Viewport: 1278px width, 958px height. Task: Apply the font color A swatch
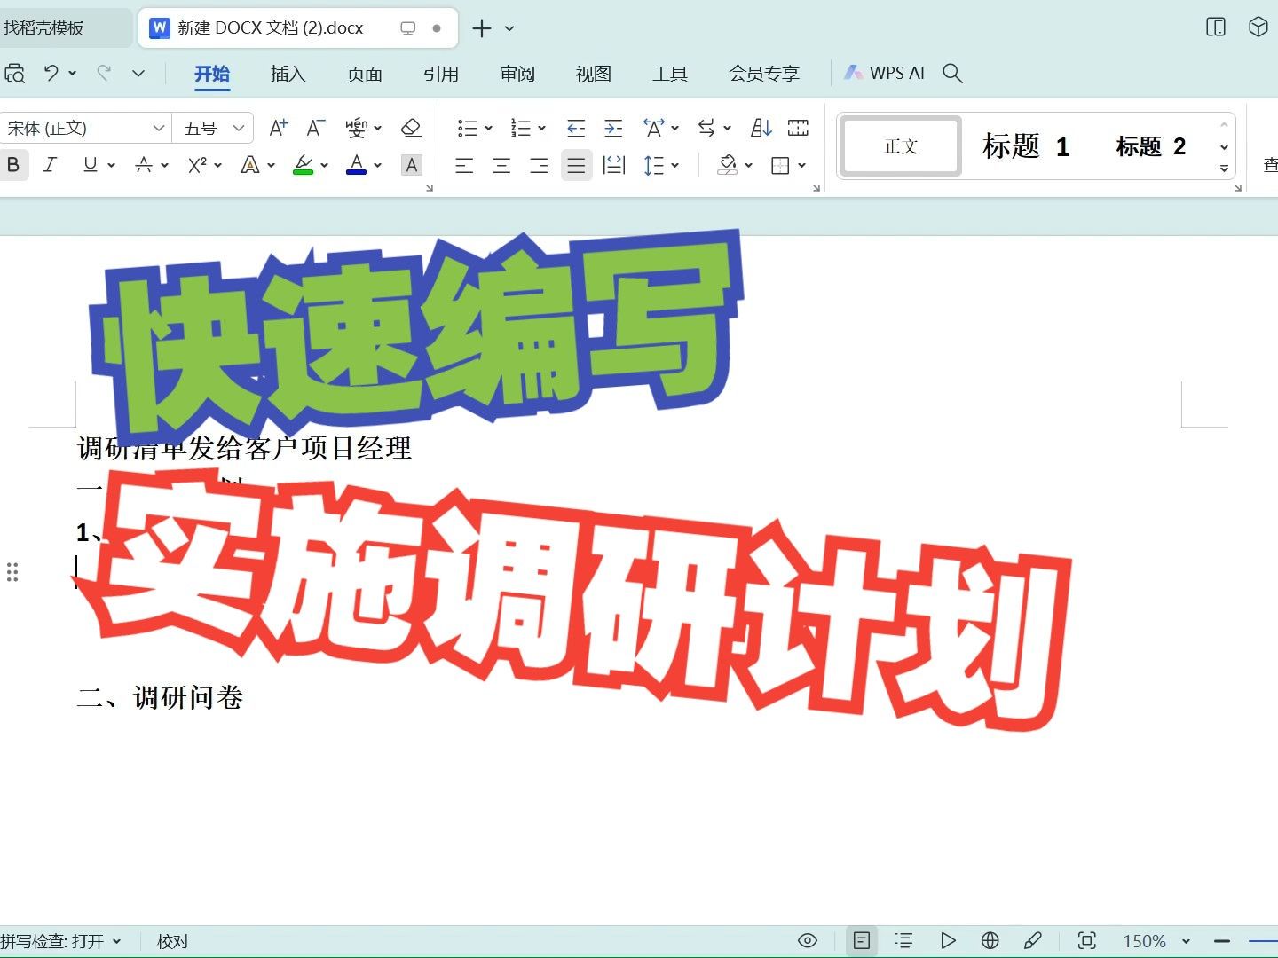click(357, 165)
